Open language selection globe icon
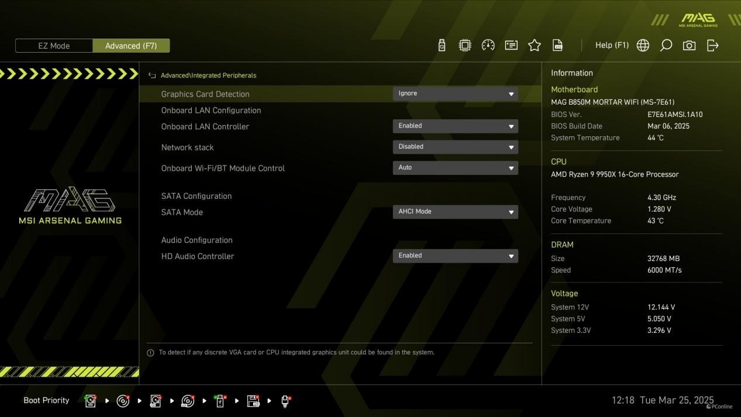Image resolution: width=741 pixels, height=417 pixels. coord(643,46)
